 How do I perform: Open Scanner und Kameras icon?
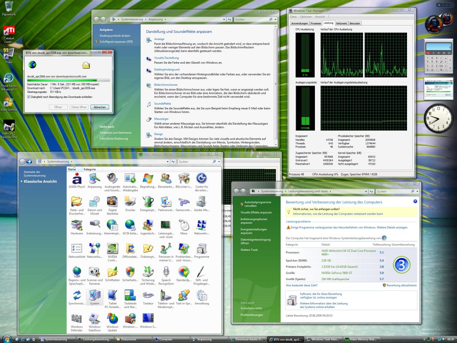coord(95,275)
